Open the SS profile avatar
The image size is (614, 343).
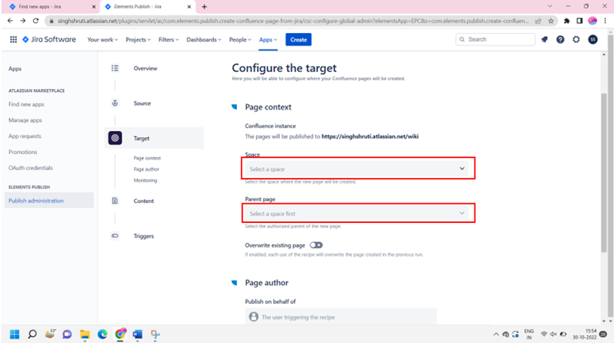click(593, 40)
